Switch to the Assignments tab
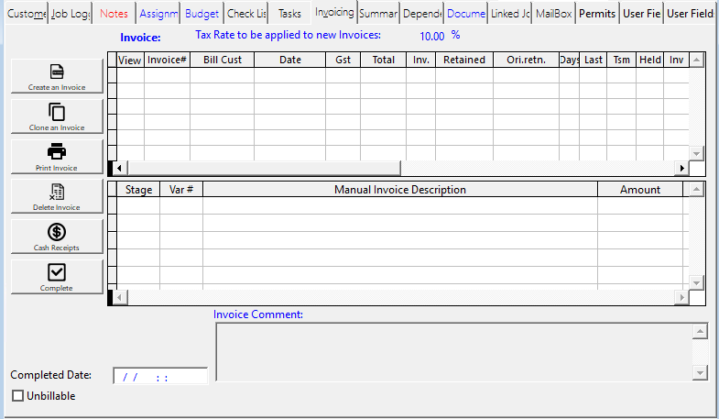719x419 pixels. (x=158, y=14)
